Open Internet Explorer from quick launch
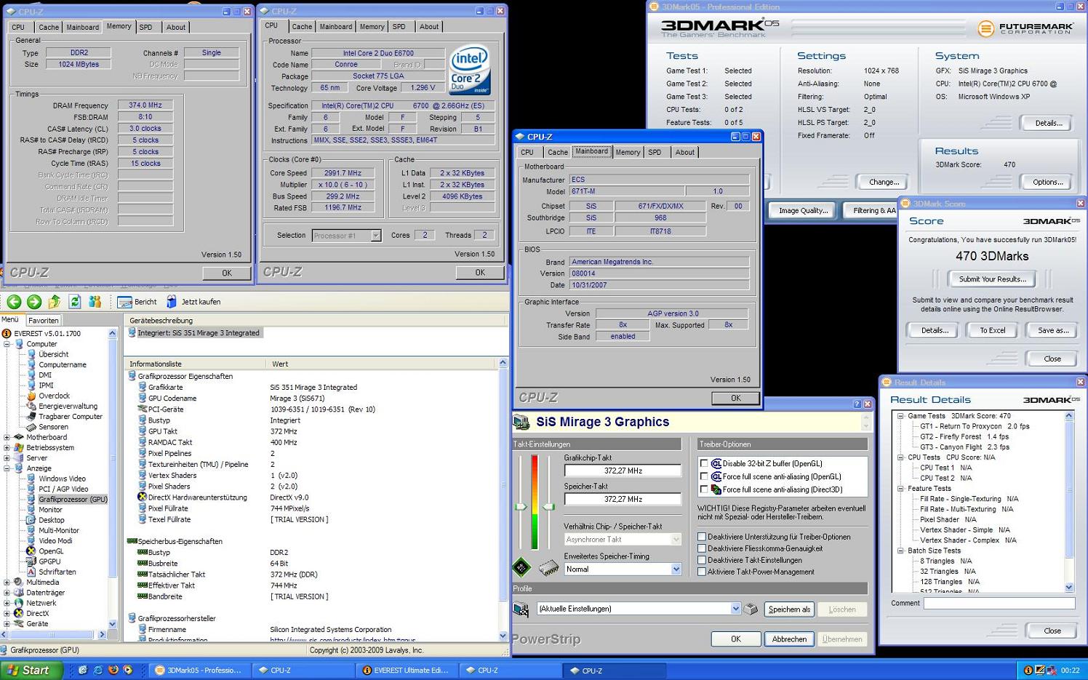 pos(97,670)
